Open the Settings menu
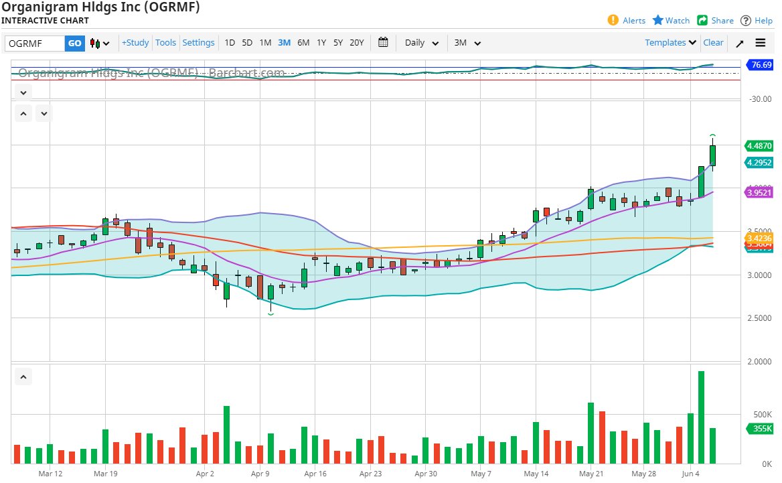The width and height of the screenshot is (782, 483). (198, 43)
